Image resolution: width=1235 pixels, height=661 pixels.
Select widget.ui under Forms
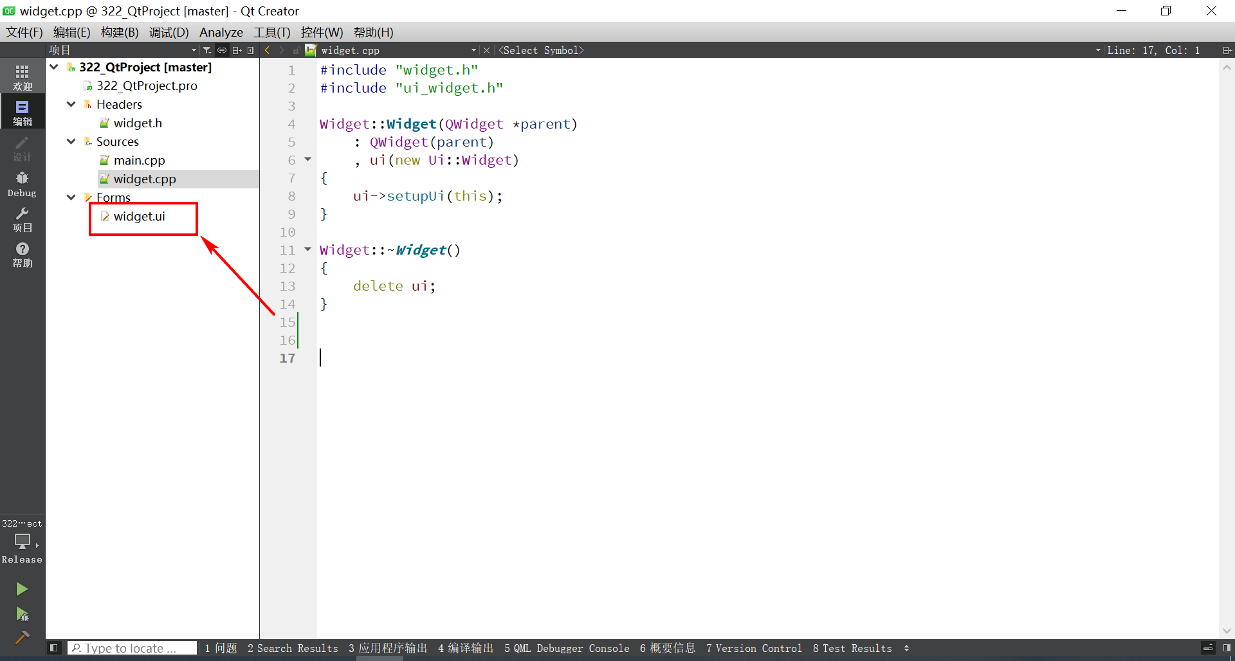pos(140,216)
